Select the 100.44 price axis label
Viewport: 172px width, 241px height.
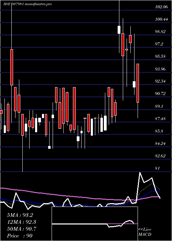(162, 19)
